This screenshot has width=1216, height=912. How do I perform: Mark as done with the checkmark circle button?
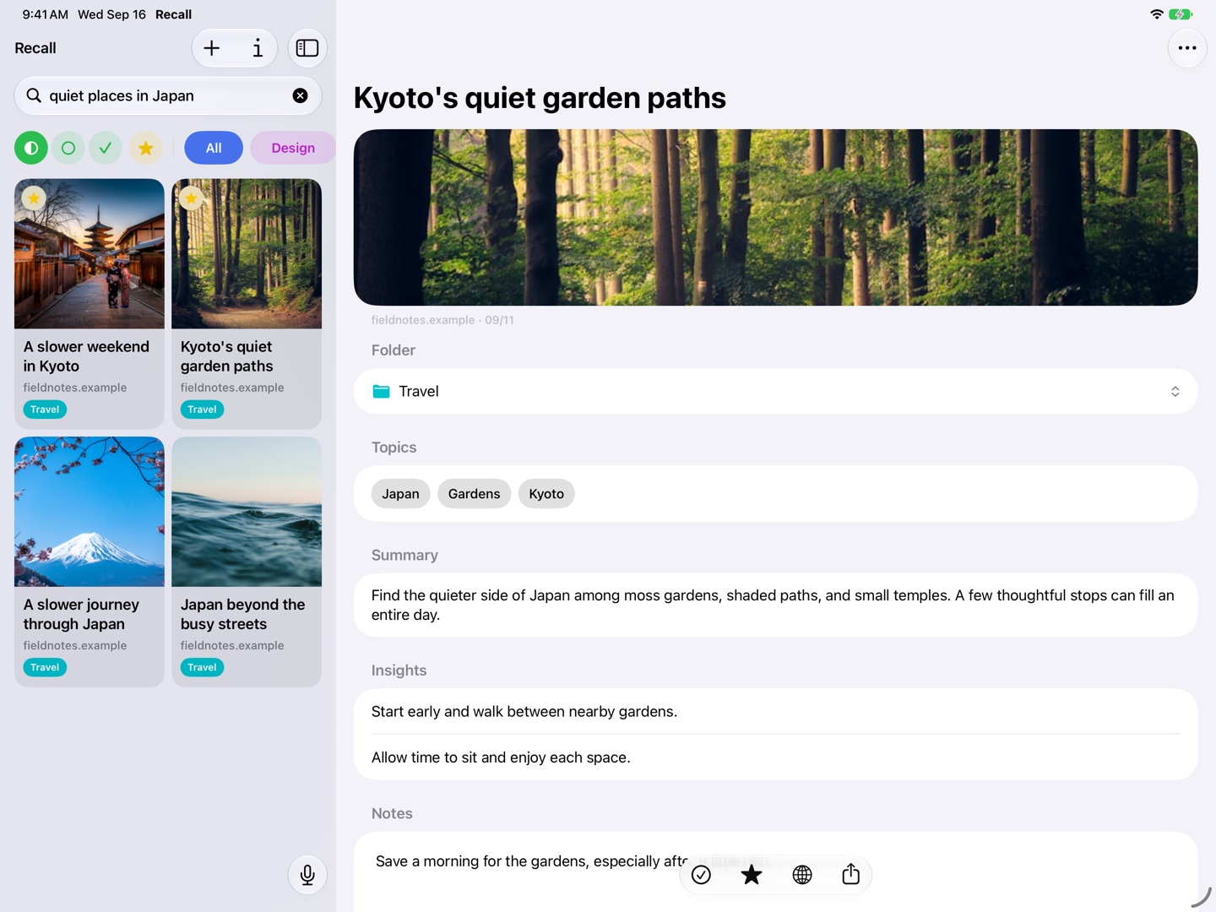pos(701,875)
